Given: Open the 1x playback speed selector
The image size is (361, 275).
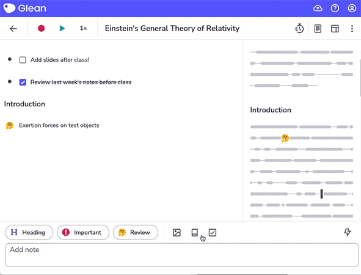Looking at the screenshot, I should [83, 28].
